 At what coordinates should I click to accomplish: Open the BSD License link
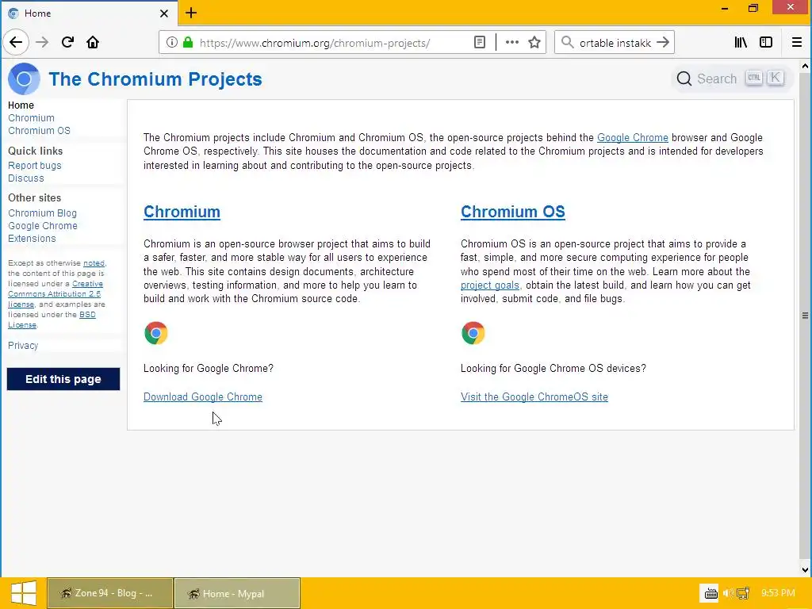(x=52, y=320)
